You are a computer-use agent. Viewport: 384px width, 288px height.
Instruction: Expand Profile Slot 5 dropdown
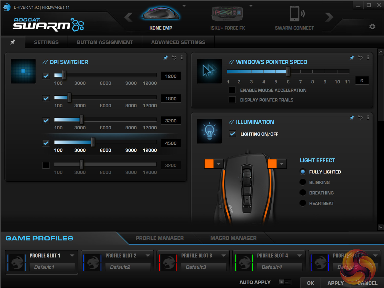pos(375,256)
